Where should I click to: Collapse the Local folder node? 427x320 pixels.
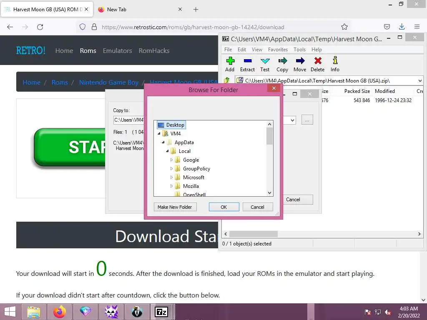tap(167, 151)
